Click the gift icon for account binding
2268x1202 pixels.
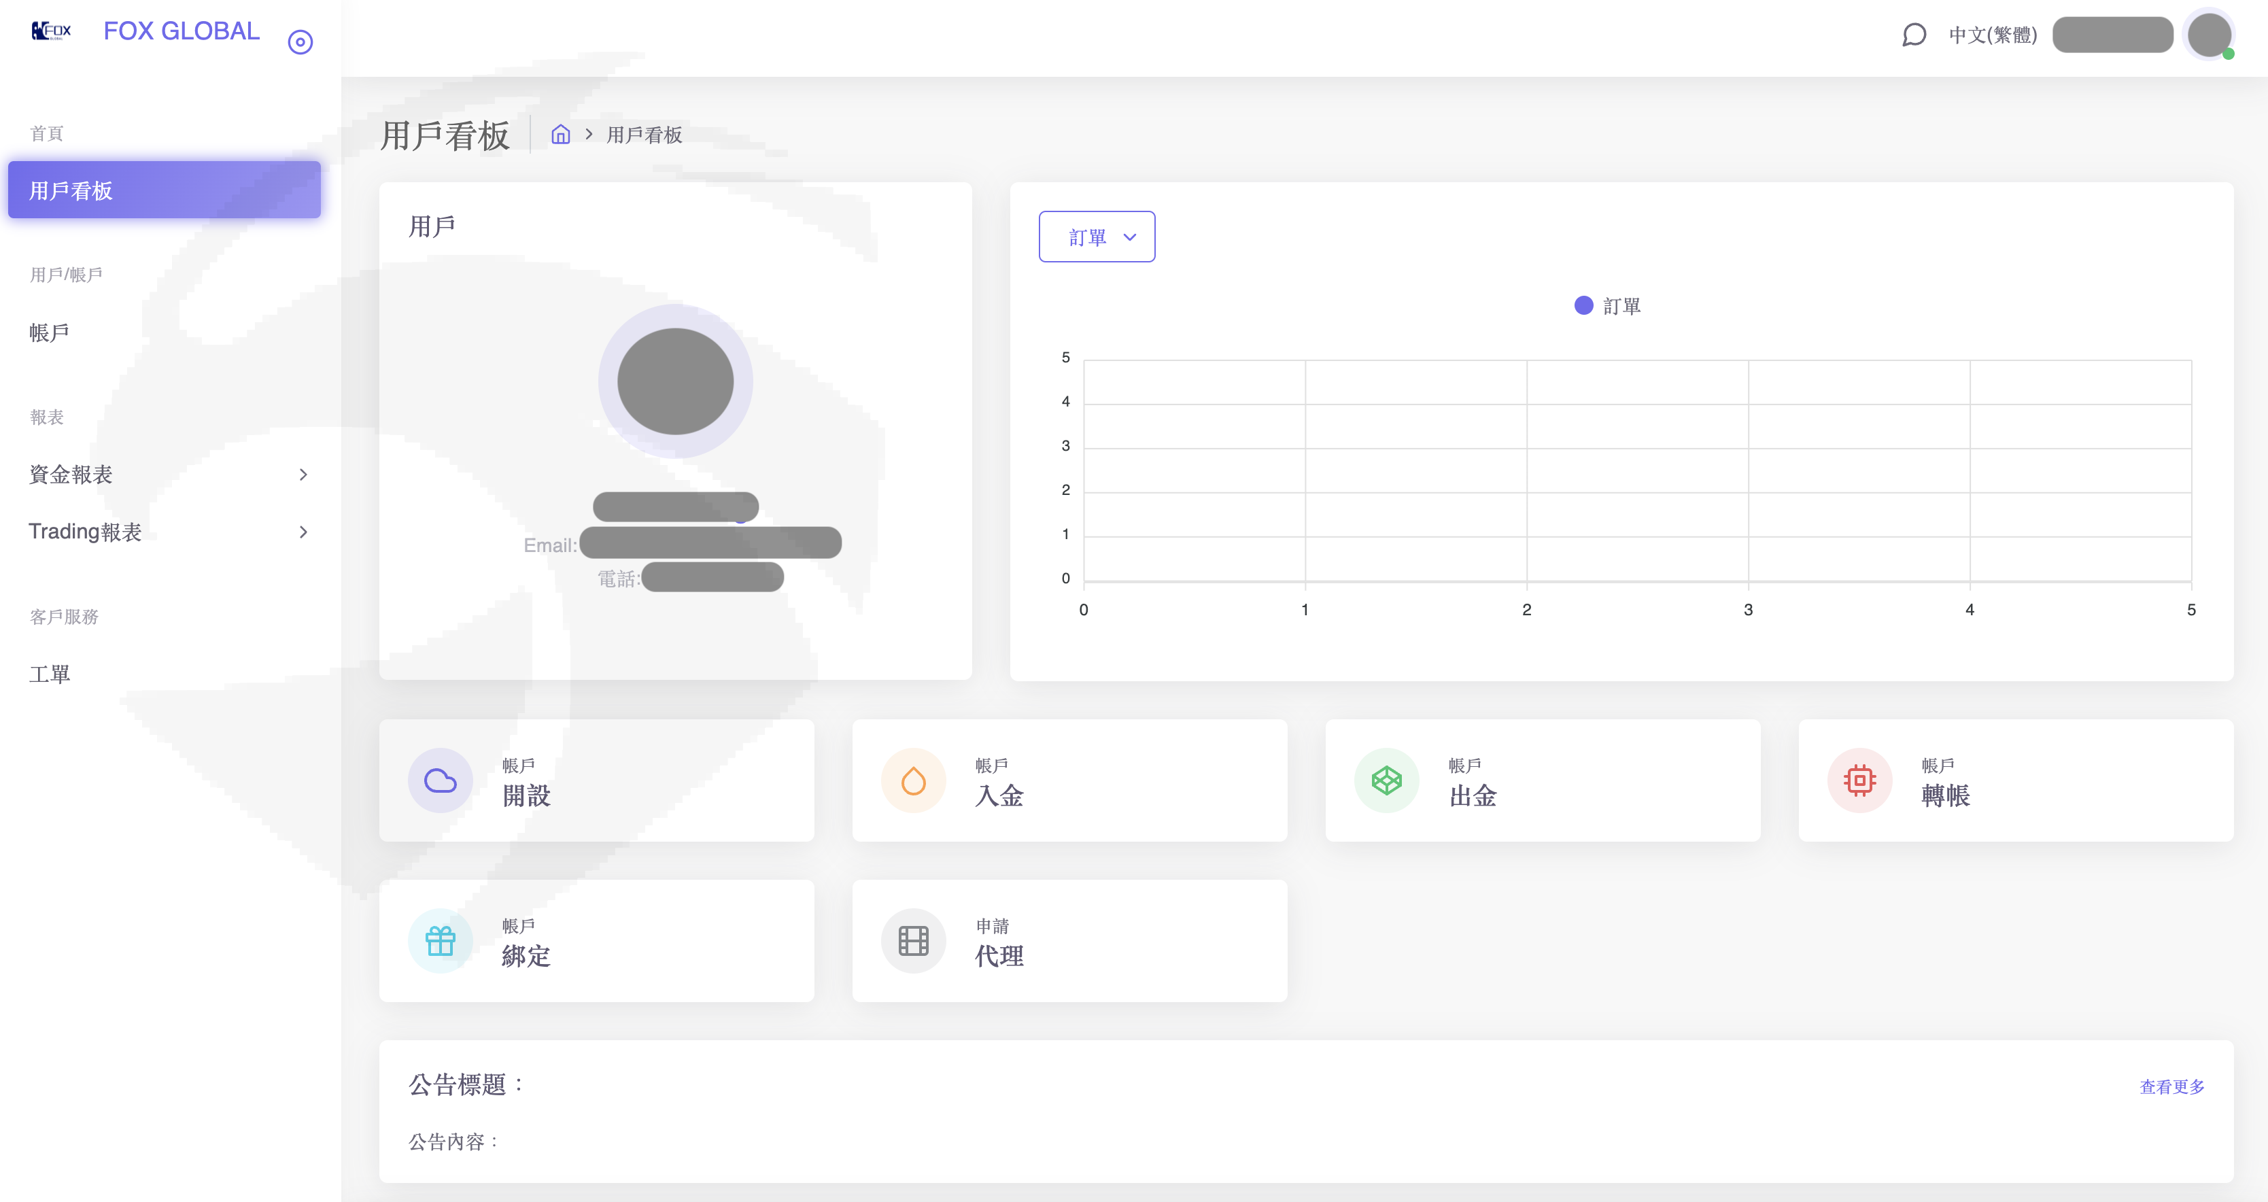coord(441,940)
